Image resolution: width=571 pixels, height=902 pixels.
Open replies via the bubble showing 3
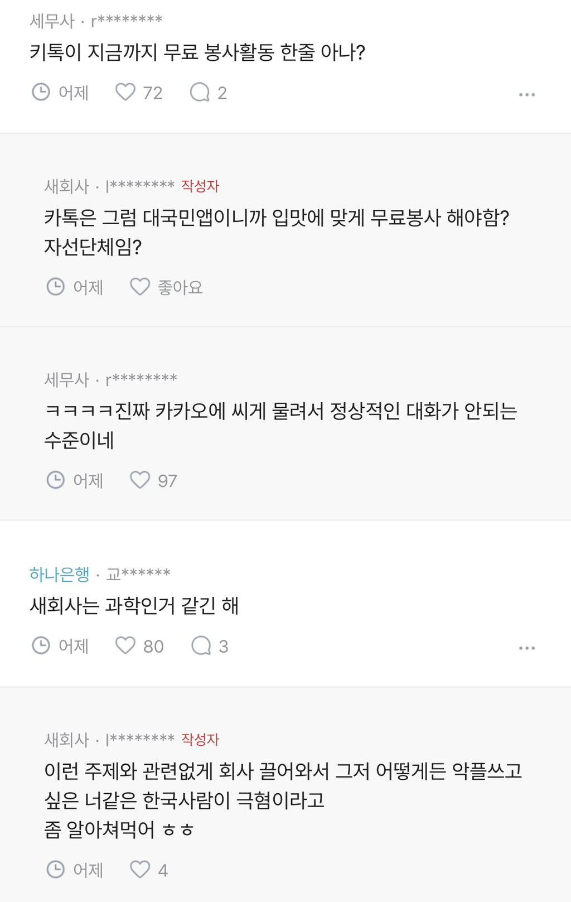point(201,645)
